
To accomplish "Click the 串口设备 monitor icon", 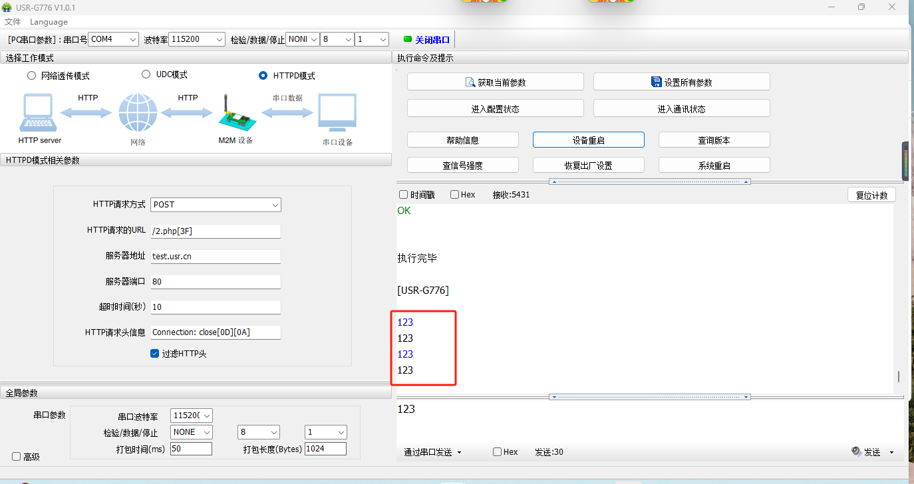I will [x=337, y=114].
